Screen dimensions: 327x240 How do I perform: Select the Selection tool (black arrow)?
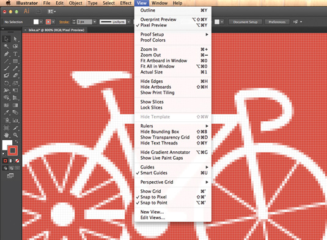6,39
